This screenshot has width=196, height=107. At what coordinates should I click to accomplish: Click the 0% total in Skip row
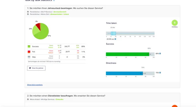coord(84,57)
